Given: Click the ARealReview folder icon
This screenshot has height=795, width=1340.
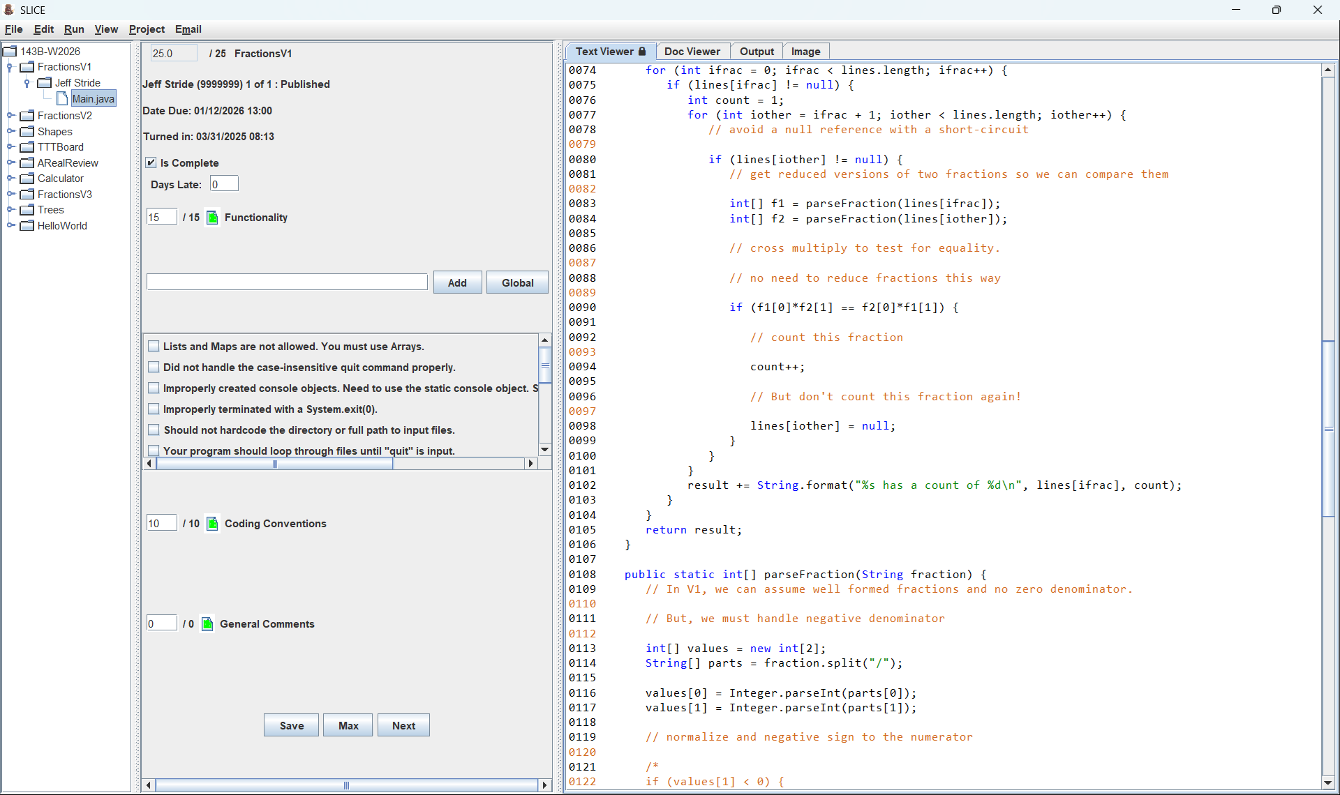Looking at the screenshot, I should coord(27,162).
